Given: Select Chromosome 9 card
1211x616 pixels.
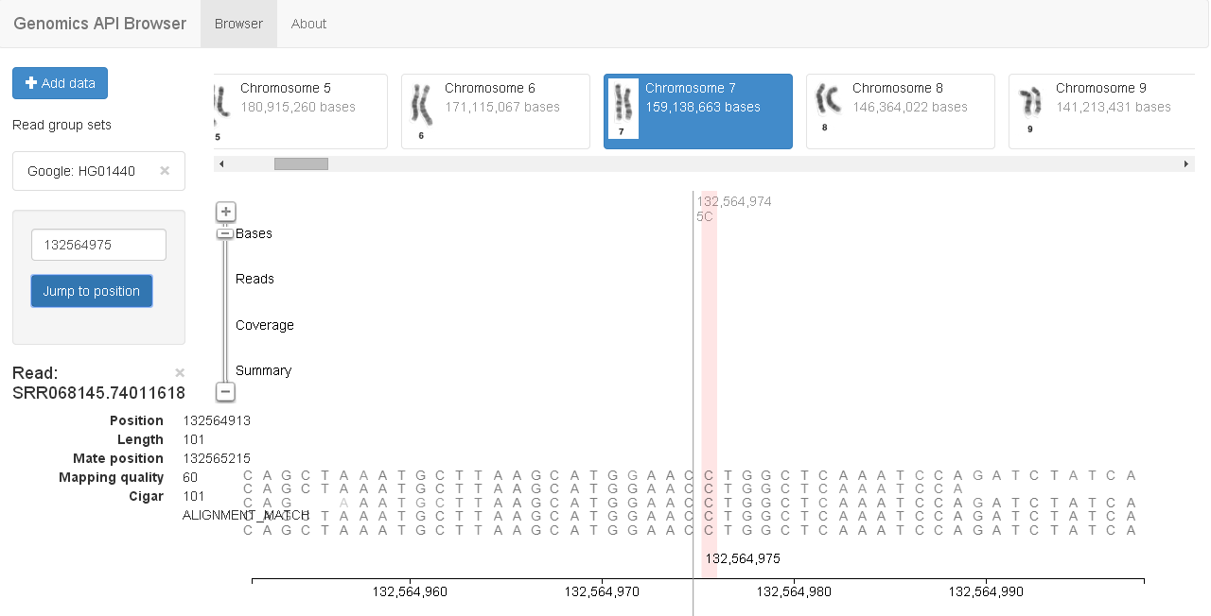Looking at the screenshot, I should pyautogui.click(x=1102, y=111).
